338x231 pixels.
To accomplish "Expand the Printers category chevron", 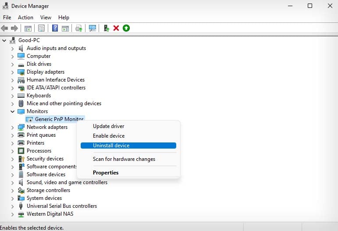I will 12,143.
